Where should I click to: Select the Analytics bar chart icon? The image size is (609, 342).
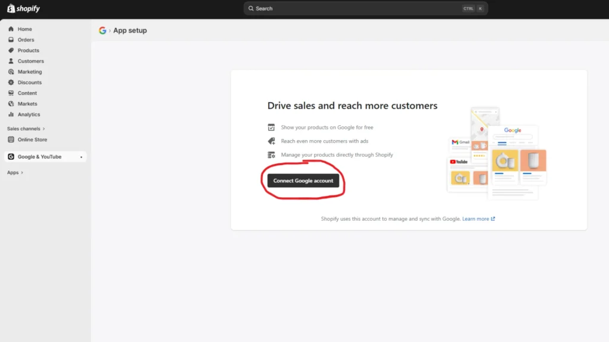12,114
